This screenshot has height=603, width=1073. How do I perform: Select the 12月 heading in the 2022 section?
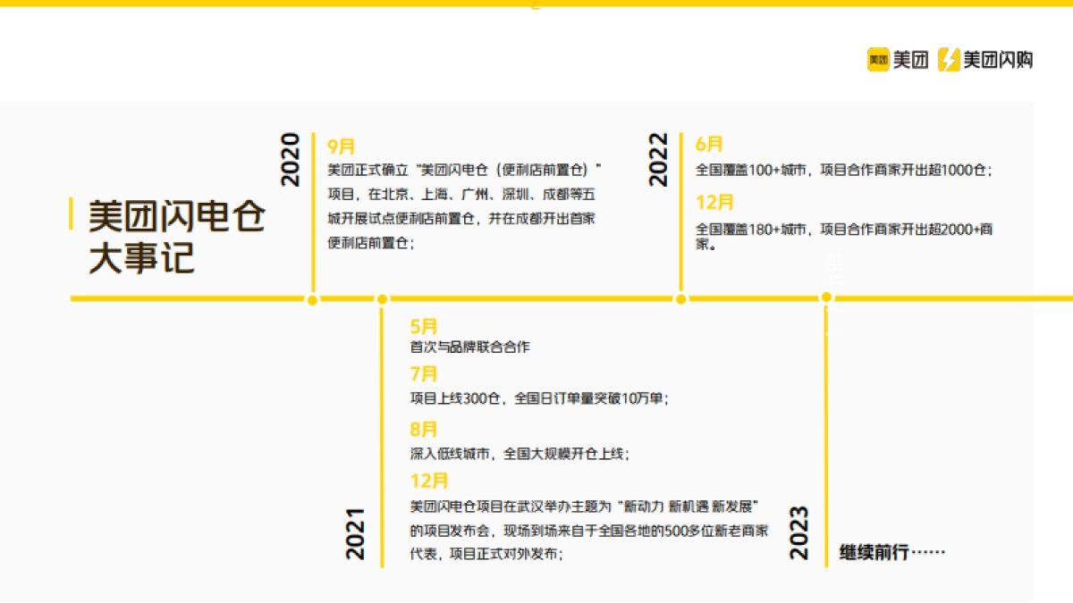[714, 201]
